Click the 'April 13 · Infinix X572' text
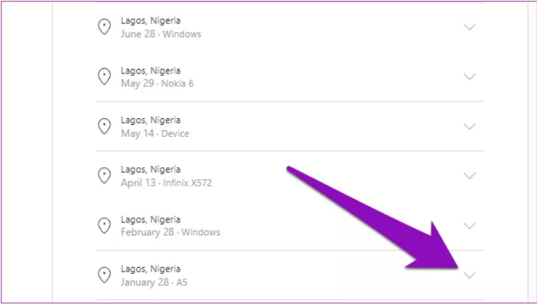 [167, 182]
